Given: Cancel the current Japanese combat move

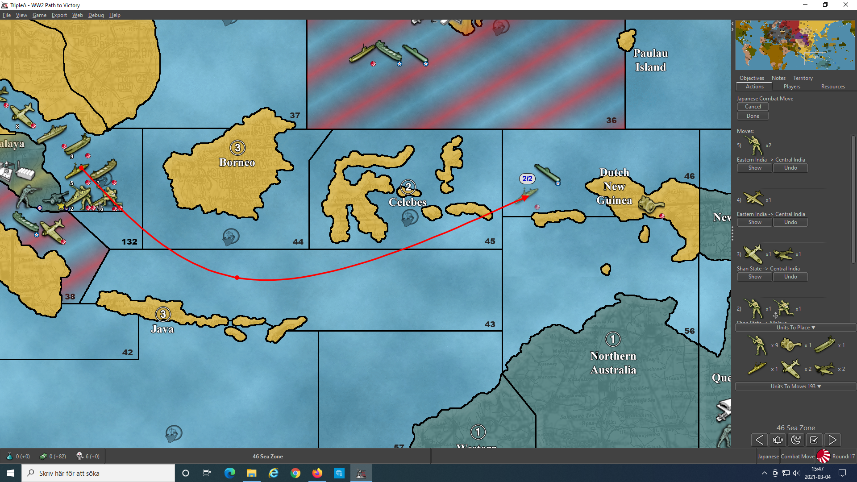Looking at the screenshot, I should coord(753,107).
